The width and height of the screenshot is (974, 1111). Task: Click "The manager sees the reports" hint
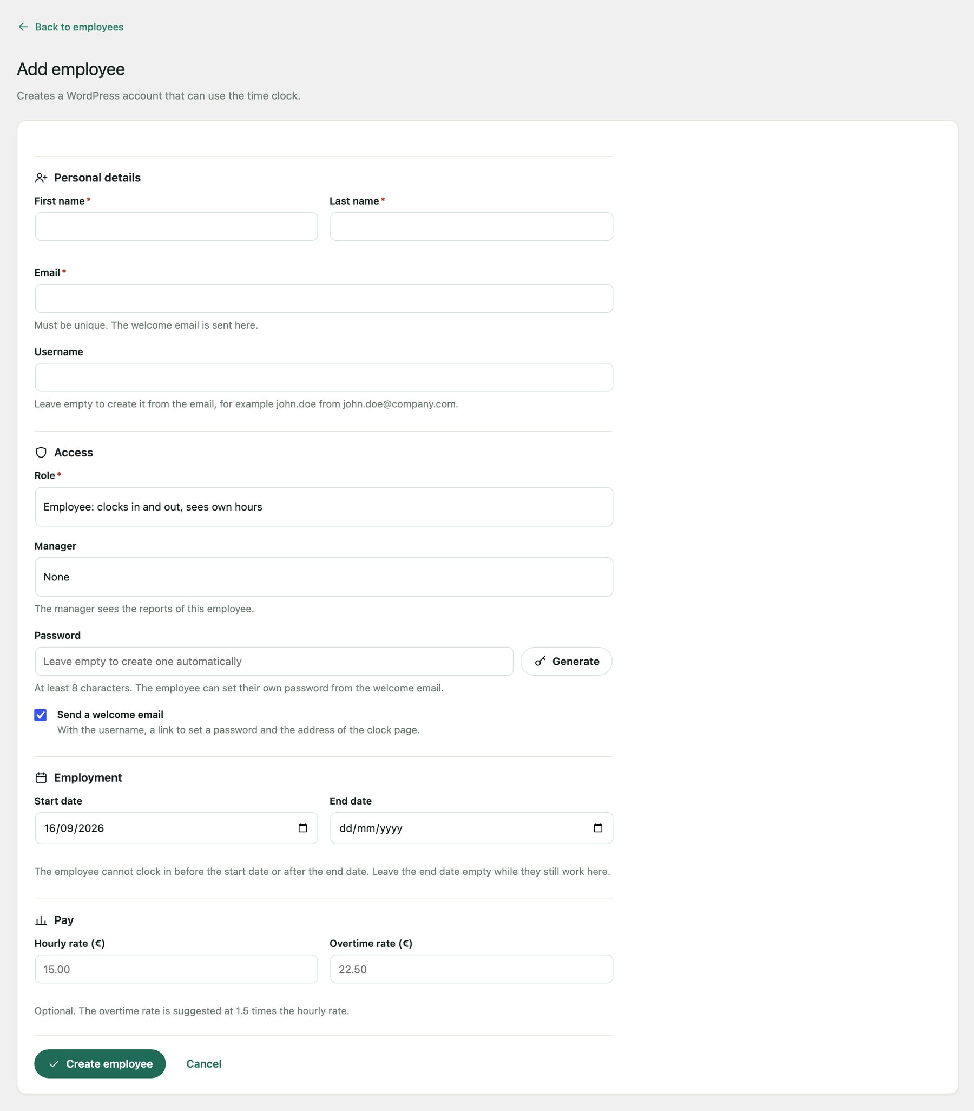tap(144, 609)
